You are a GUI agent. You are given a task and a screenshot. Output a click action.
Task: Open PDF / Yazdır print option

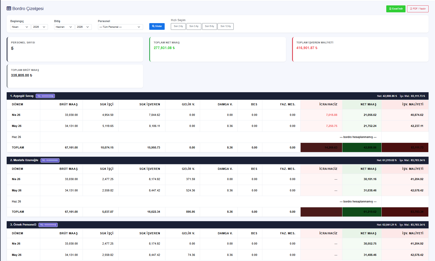[x=418, y=9]
